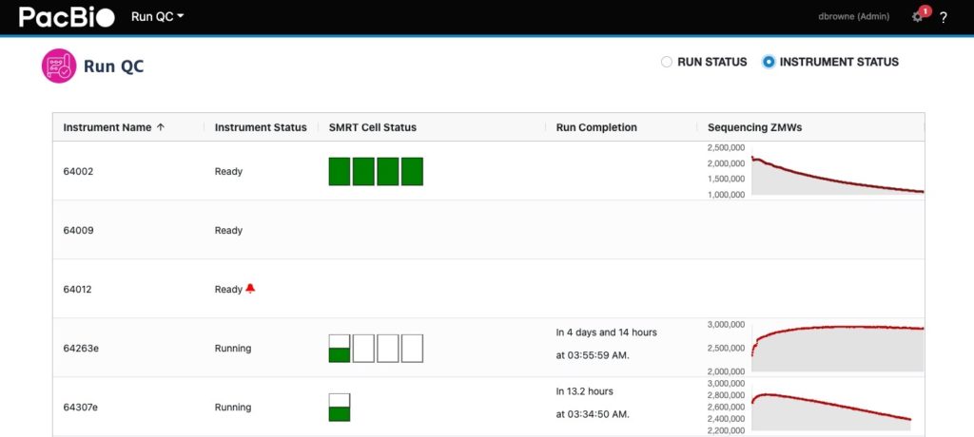Open the settings gear with notification badge

pos(918,17)
